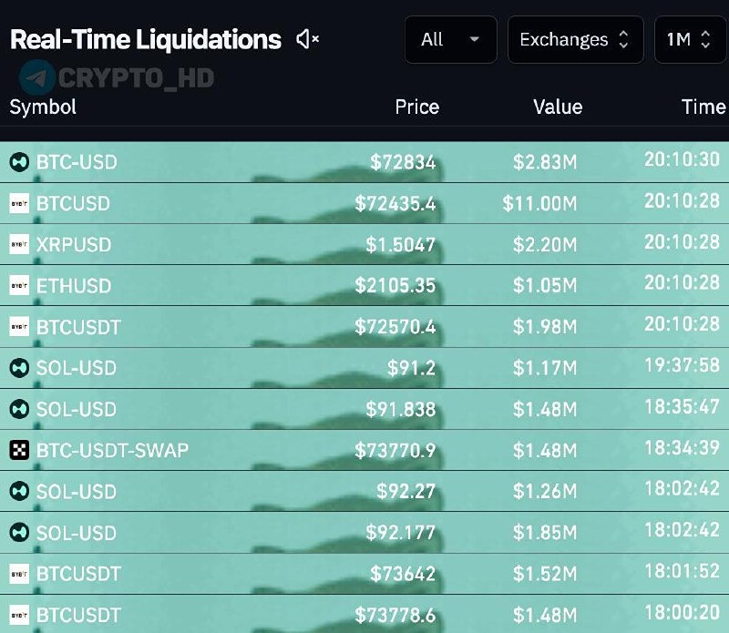Select the BTC-USD row showing $2.83M

364,162
